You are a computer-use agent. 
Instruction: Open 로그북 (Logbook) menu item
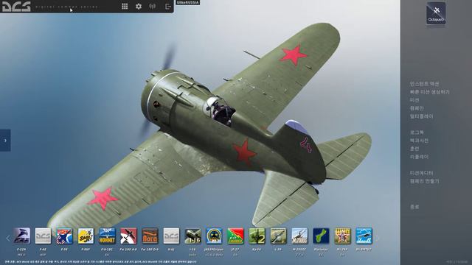(x=417, y=132)
